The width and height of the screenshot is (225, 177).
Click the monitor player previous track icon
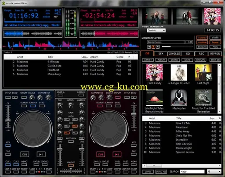coord(149,47)
